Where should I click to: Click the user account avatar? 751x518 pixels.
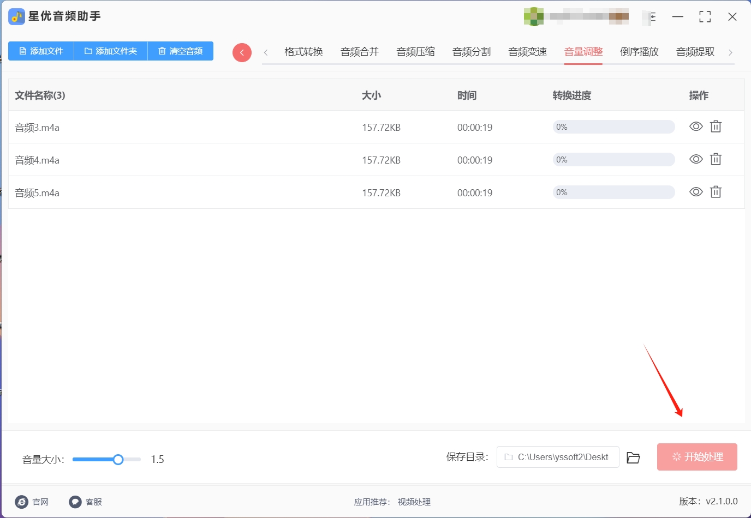[x=533, y=16]
